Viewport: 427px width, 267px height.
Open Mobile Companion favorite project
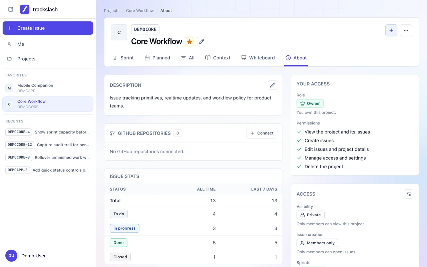tap(48, 88)
